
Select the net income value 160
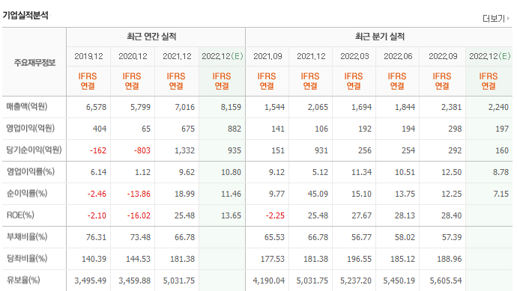point(502,151)
